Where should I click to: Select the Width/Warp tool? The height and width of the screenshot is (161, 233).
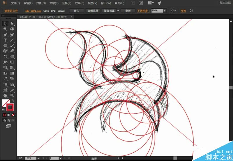point(5,62)
